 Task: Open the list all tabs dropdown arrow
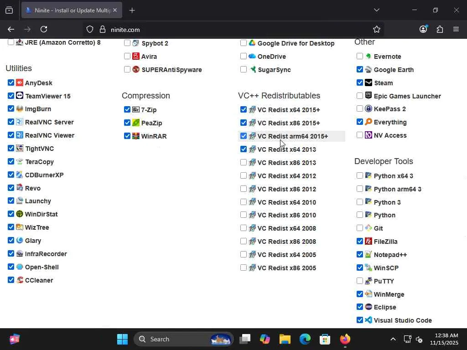pos(376,10)
